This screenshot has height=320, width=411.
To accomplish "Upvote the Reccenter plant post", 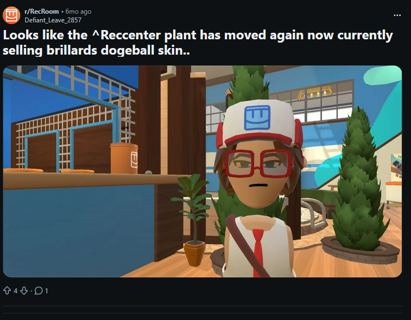I will (x=7, y=291).
